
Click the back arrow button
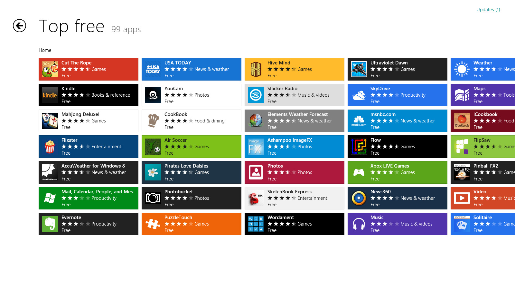click(19, 26)
